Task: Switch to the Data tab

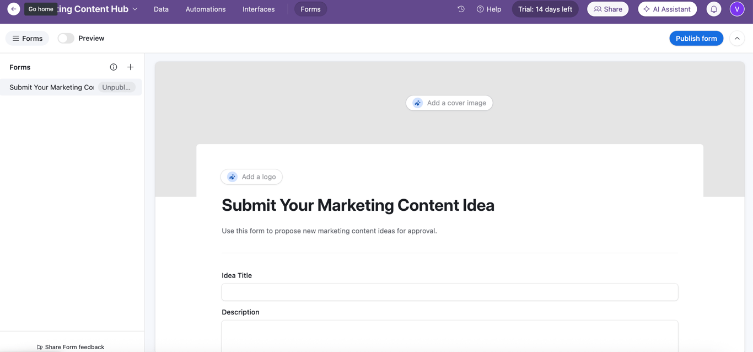Action: coord(161,9)
